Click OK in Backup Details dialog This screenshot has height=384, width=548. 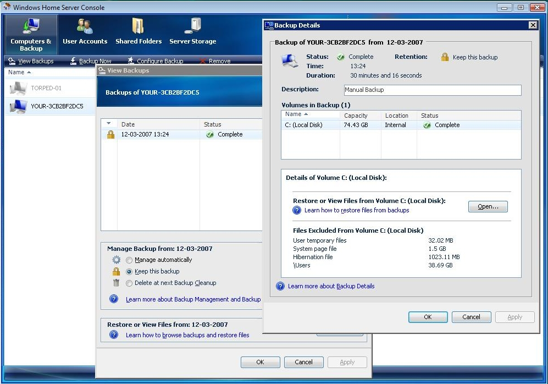tap(427, 317)
